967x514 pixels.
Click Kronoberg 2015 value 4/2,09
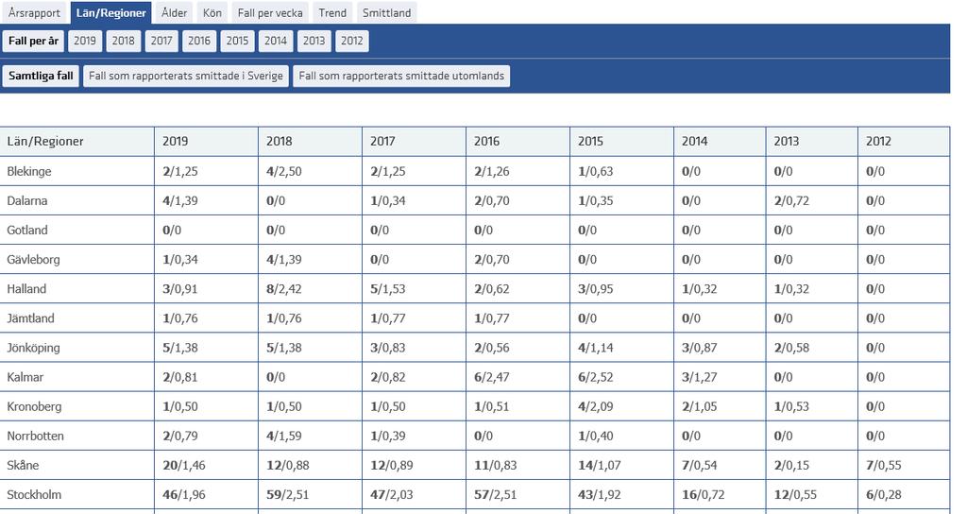596,406
